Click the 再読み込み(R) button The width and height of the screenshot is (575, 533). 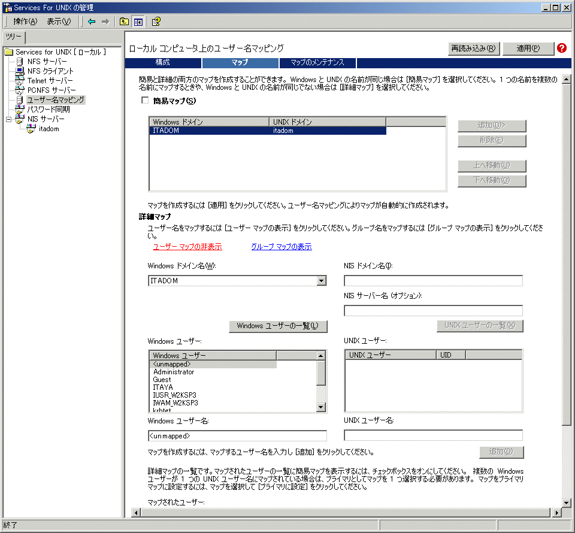[473, 49]
